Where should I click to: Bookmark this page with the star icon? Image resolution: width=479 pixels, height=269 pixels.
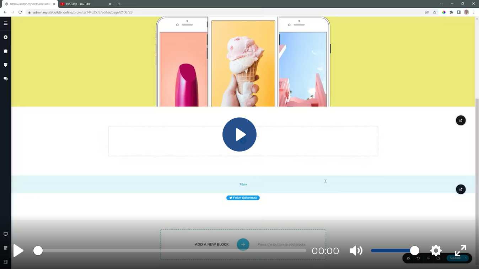tap(435, 12)
